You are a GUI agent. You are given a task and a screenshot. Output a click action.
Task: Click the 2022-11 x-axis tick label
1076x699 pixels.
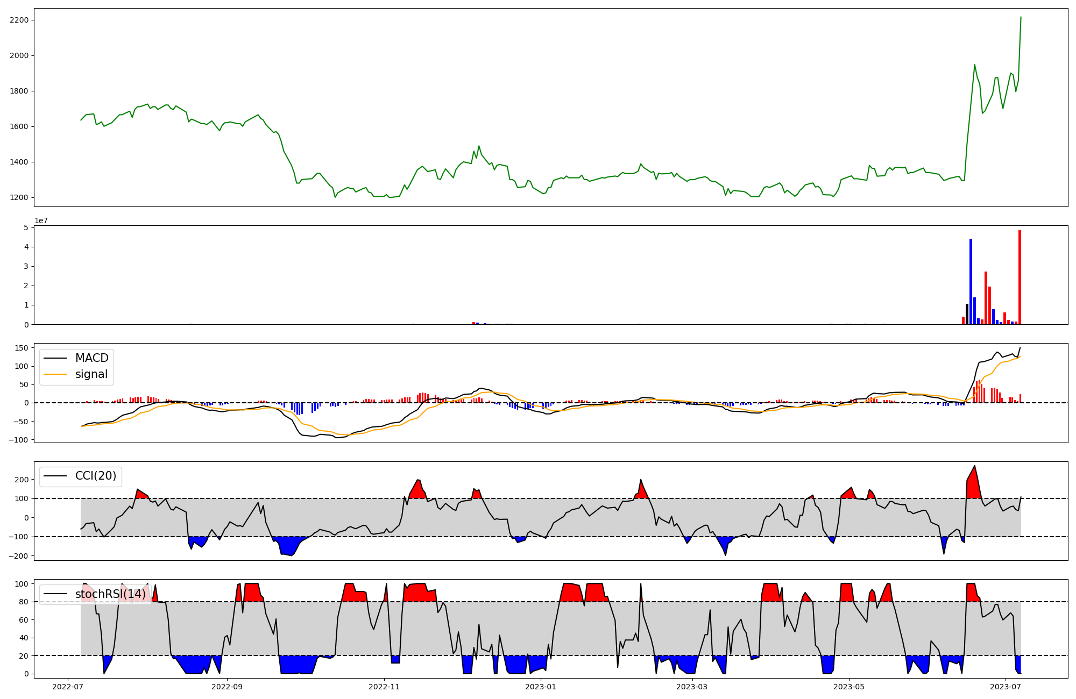click(x=384, y=686)
